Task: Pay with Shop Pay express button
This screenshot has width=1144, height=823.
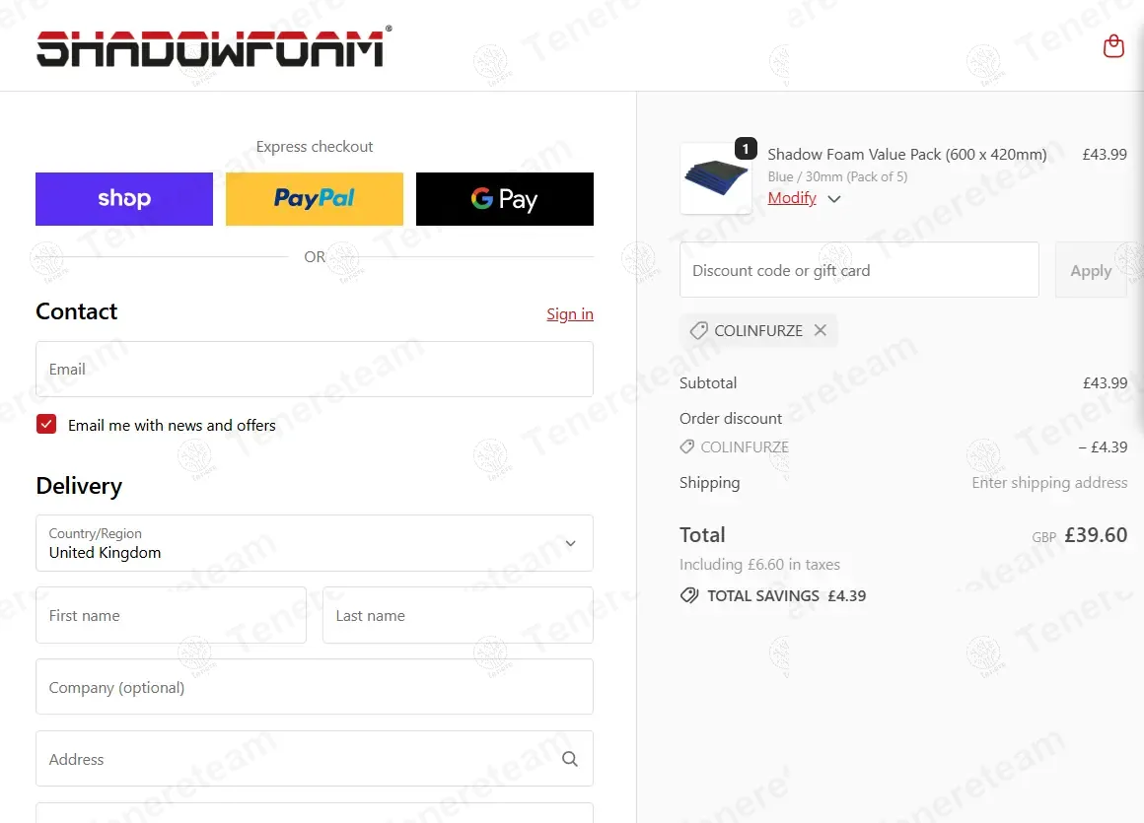Action: pyautogui.click(x=124, y=199)
